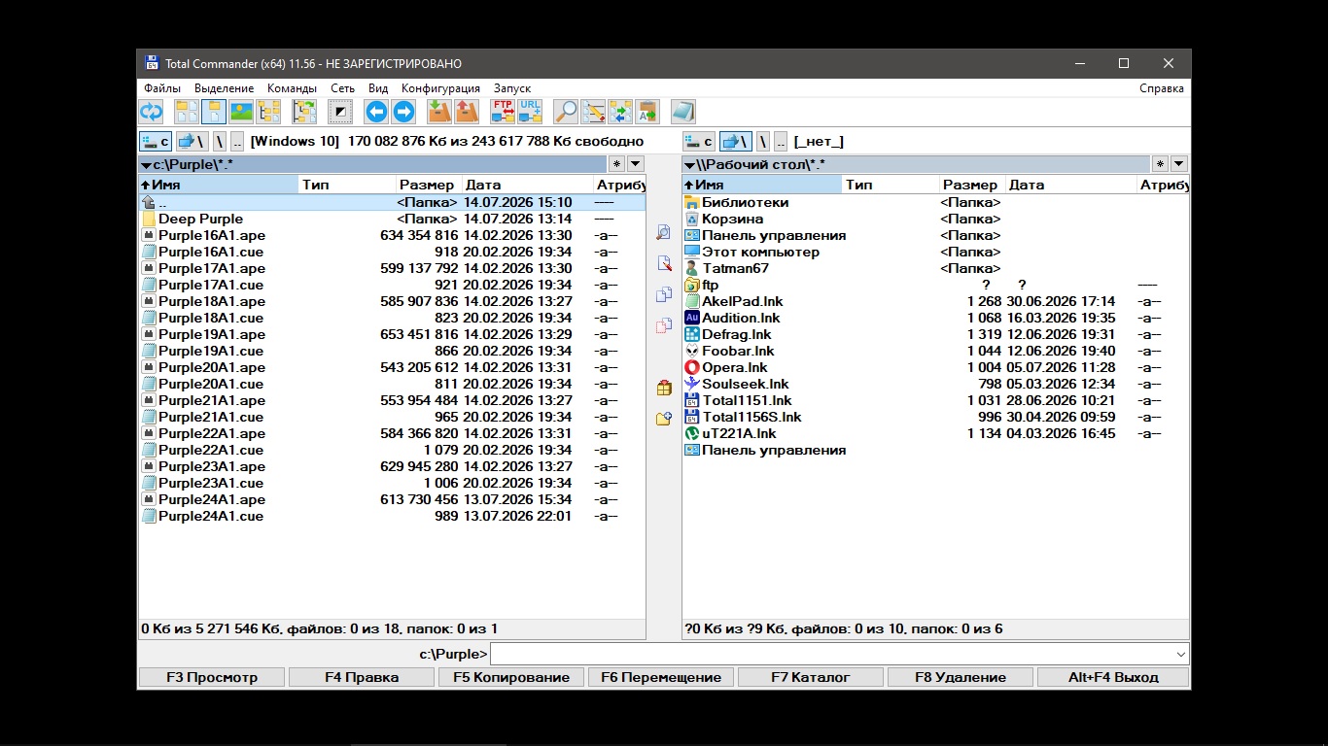The width and height of the screenshot is (1328, 746).
Task: Toggle the invert selection toolbar button
Action: coord(340,112)
